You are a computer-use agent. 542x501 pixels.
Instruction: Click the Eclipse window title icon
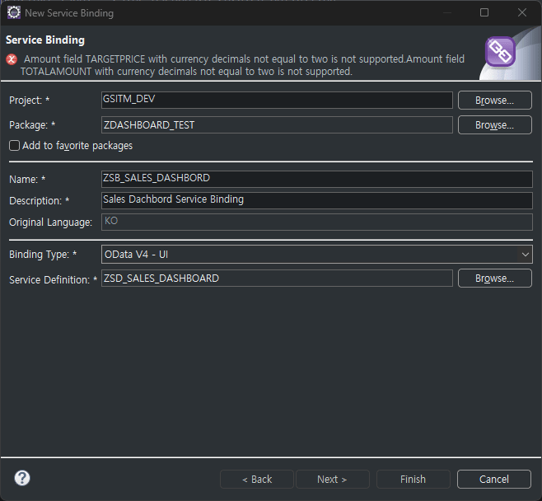pos(14,13)
